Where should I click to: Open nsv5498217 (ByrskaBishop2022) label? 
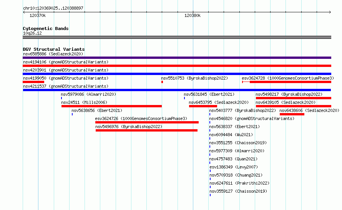pos(289,94)
